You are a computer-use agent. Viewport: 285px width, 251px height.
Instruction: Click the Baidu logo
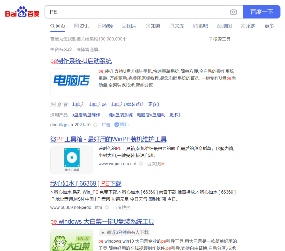click(22, 12)
